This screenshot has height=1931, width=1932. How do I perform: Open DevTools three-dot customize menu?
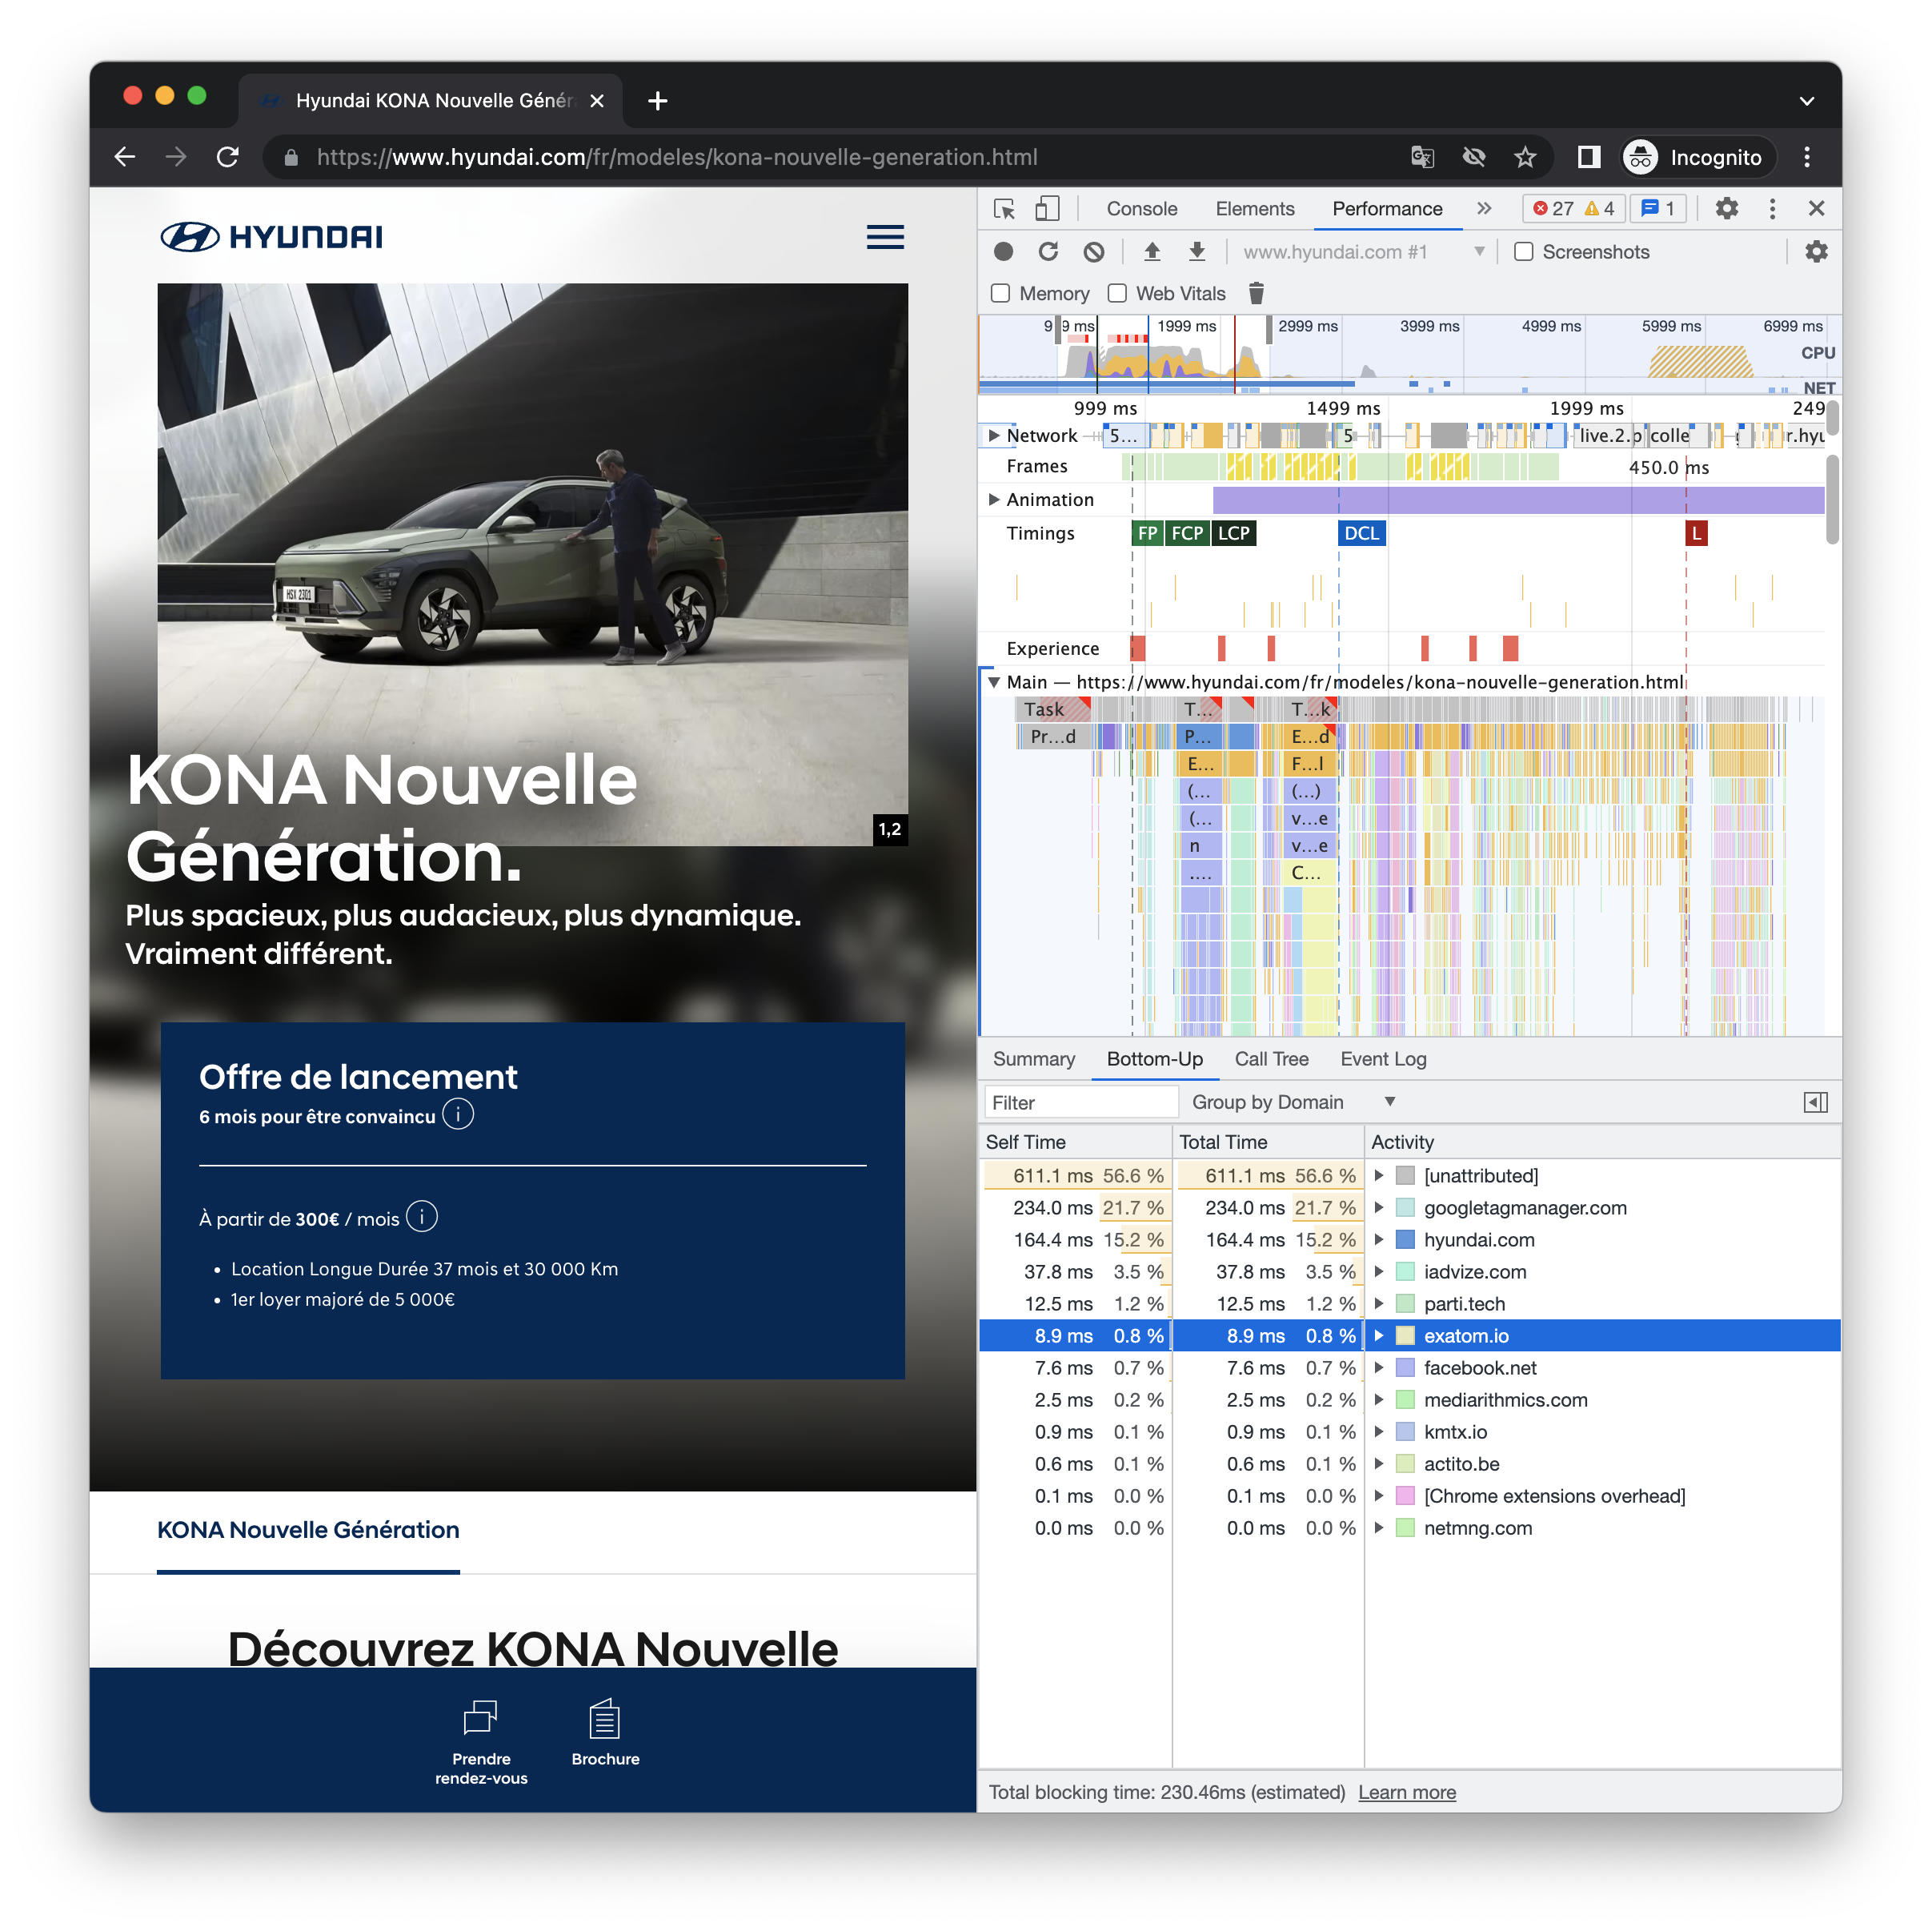pyautogui.click(x=1772, y=208)
